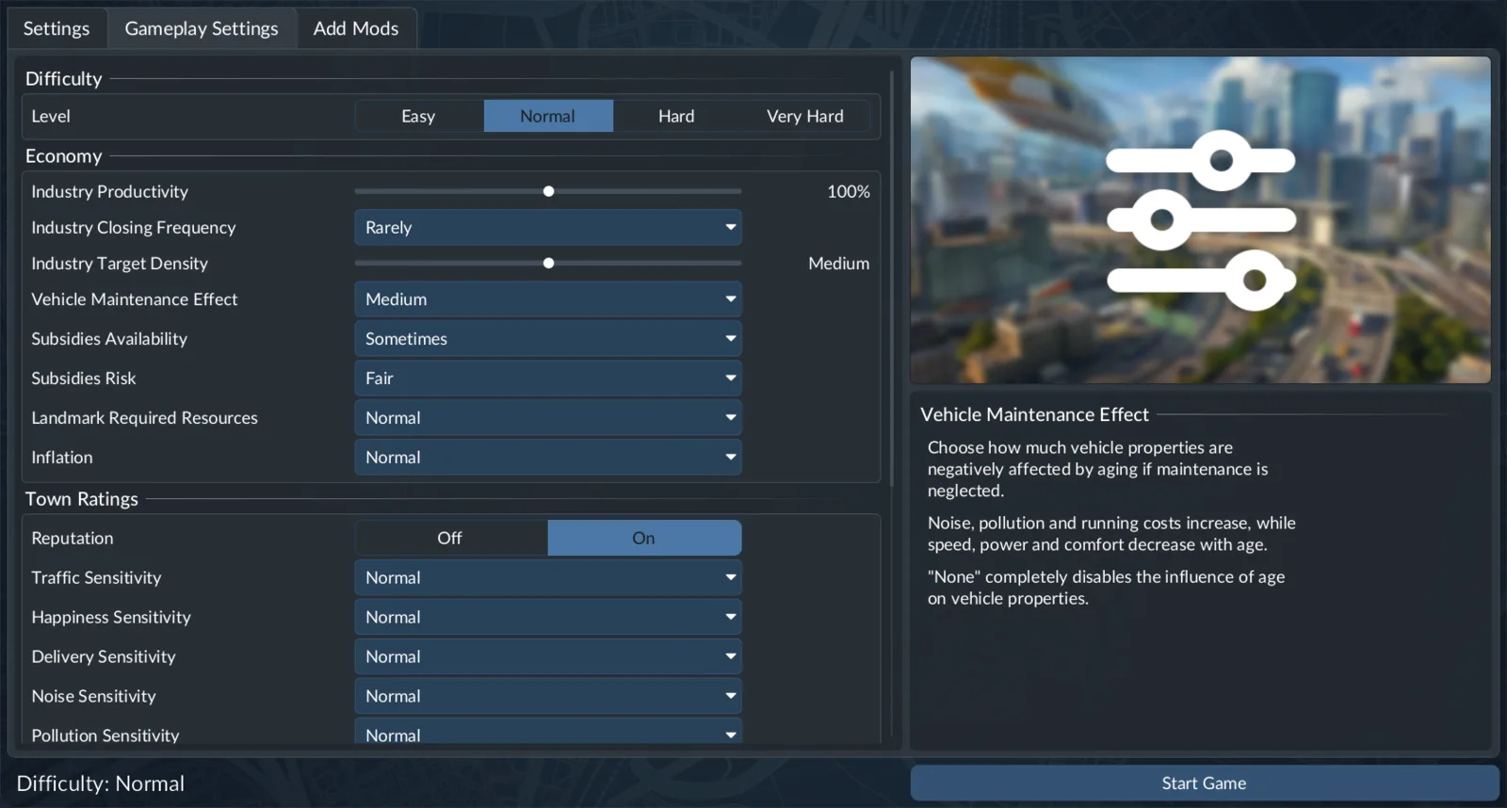Set difficulty level to Normal

pyautogui.click(x=548, y=116)
